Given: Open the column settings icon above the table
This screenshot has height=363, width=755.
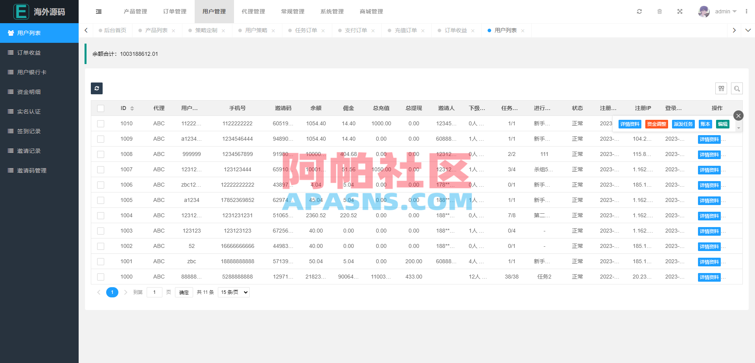Looking at the screenshot, I should [721, 88].
